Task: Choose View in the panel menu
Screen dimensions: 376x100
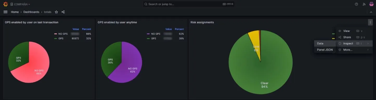Action: (x=354, y=31)
